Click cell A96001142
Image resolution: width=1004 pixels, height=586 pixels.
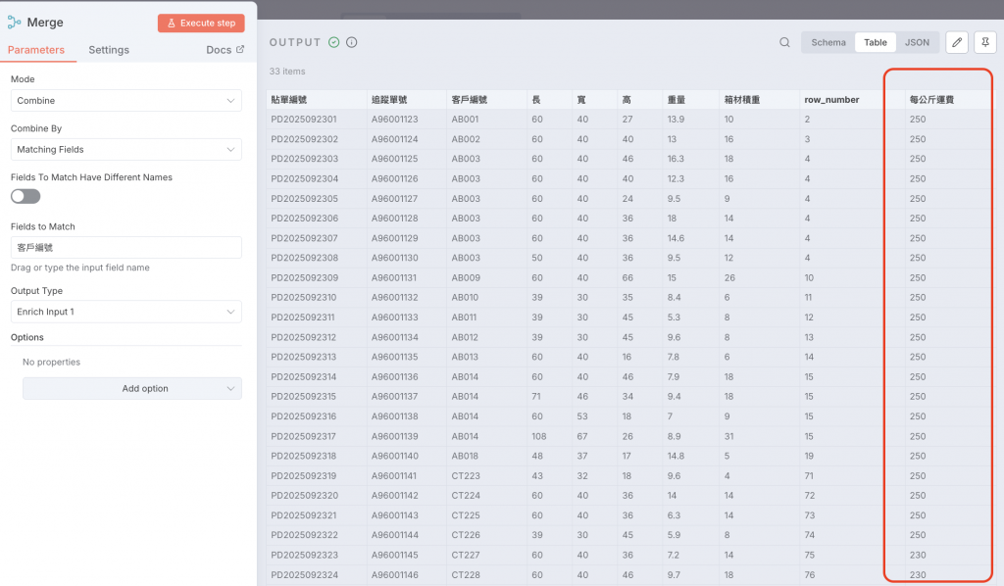click(x=394, y=495)
